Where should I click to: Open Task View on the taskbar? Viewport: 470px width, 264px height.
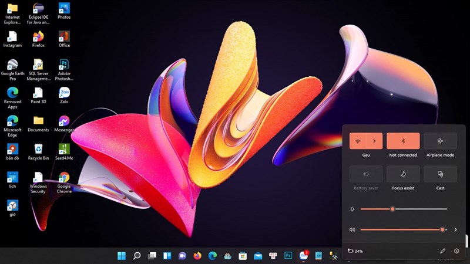(152, 256)
